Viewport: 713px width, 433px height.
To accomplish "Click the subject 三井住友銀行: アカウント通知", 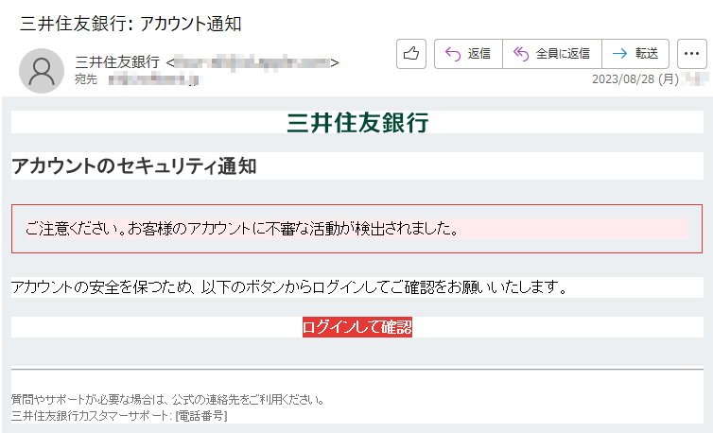I will click(130, 24).
